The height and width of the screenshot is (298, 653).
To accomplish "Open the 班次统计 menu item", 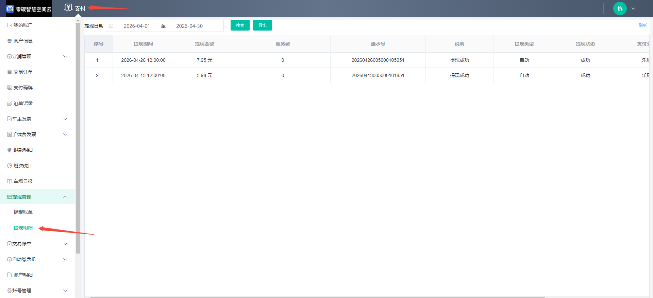I will [37, 166].
